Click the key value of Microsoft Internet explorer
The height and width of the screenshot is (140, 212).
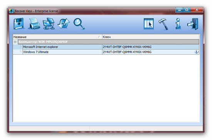coord(127,47)
